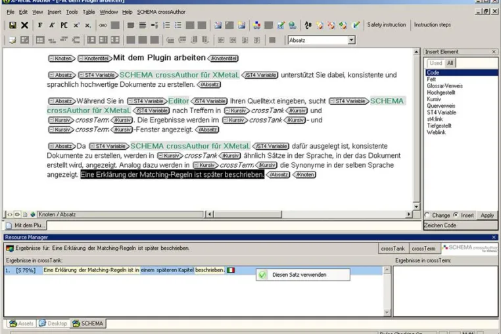This screenshot has width=501, height=334.
Task: Apply superscript with the x² icon
Action: [76, 25]
